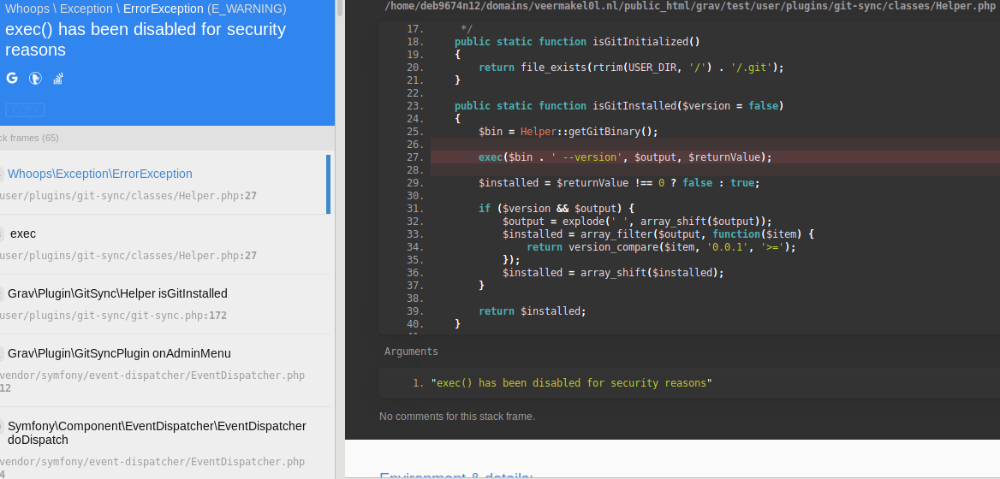Click the 'Stack frames (65)' heading
This screenshot has height=479, width=1000.
[x=29, y=139]
